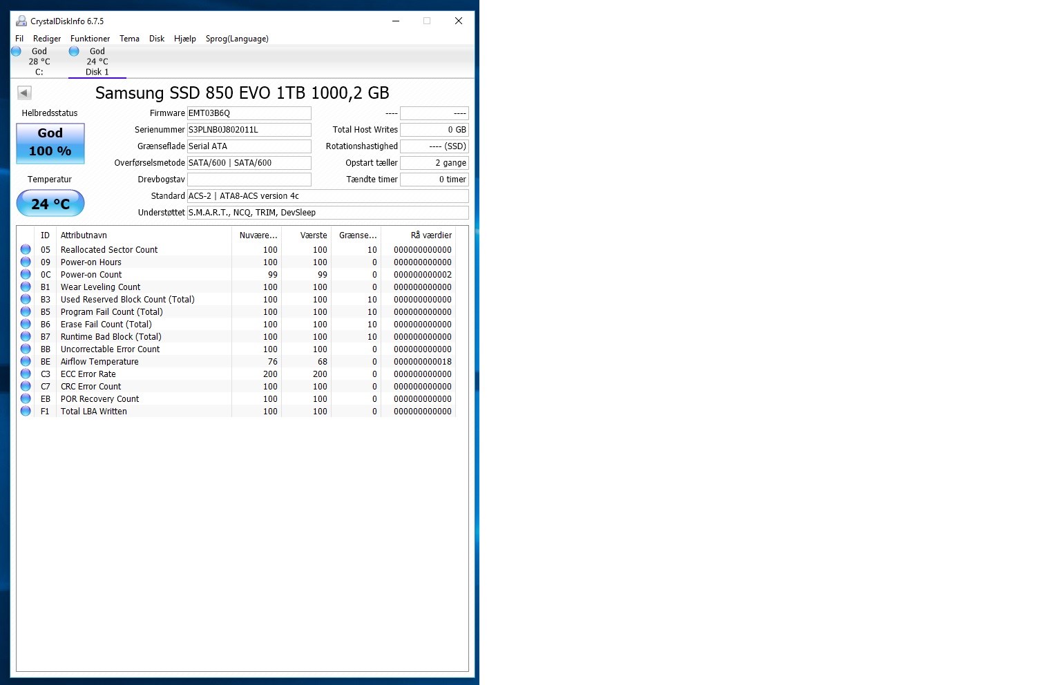
Task: Click the Grænseflade field Serial ATA
Action: point(249,146)
